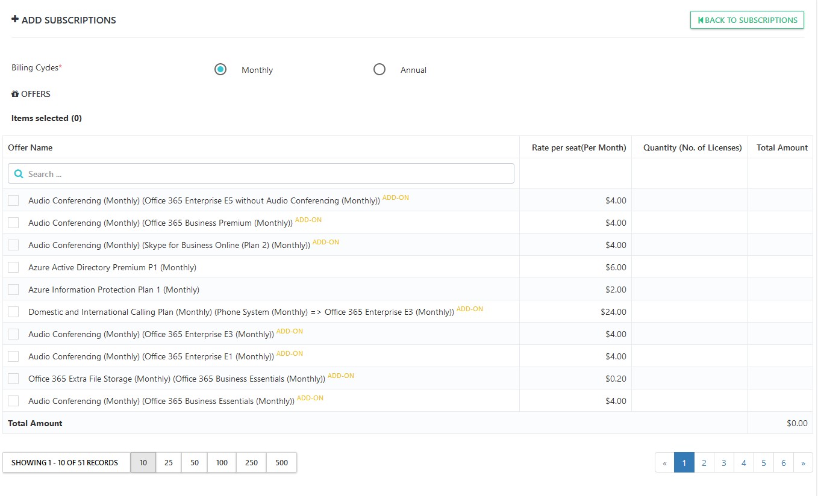
Task: Click the Offer Name column header
Action: tap(30, 147)
